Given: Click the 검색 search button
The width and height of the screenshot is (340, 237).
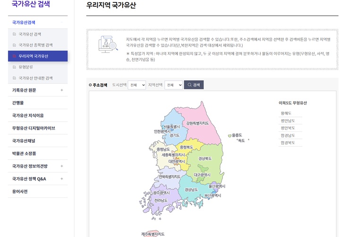Looking at the screenshot, I should [194, 85].
